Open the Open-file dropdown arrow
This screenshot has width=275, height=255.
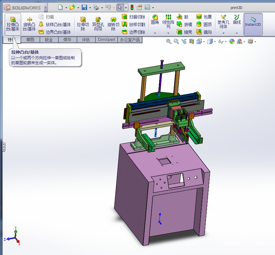point(78,8)
